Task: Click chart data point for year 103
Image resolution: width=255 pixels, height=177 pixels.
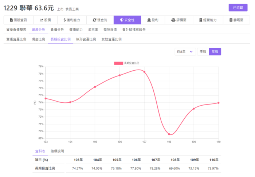Action: [46, 98]
